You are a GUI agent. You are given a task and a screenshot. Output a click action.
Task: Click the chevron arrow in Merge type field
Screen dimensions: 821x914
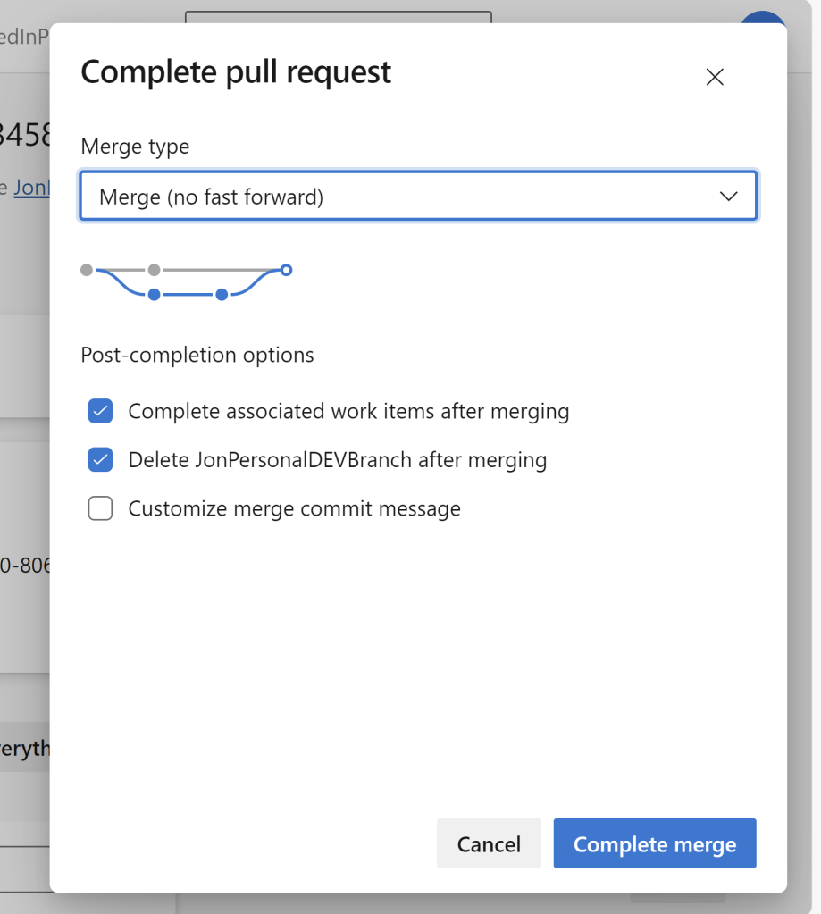pyautogui.click(x=728, y=197)
